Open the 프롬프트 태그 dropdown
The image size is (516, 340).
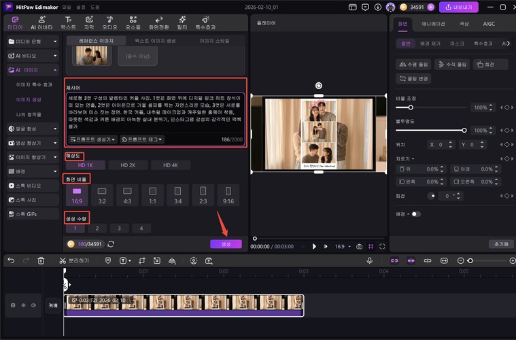tap(142, 139)
